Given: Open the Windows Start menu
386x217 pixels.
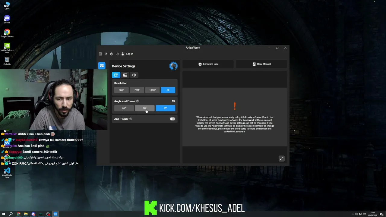Looking at the screenshot, I should (3, 214).
